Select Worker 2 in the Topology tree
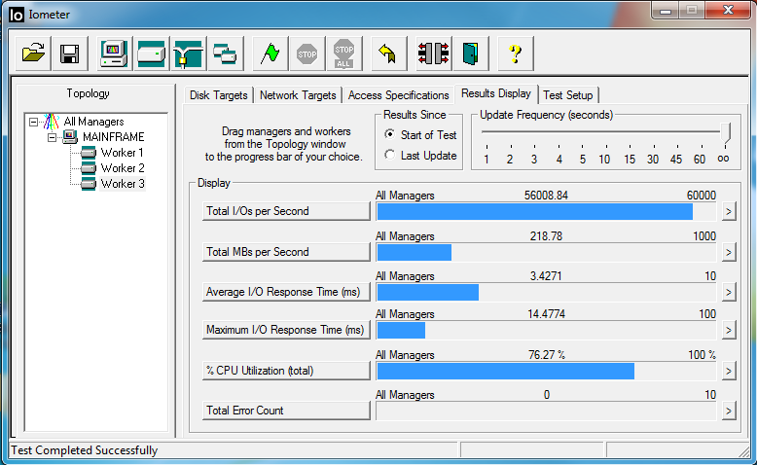The image size is (757, 465). tap(123, 168)
